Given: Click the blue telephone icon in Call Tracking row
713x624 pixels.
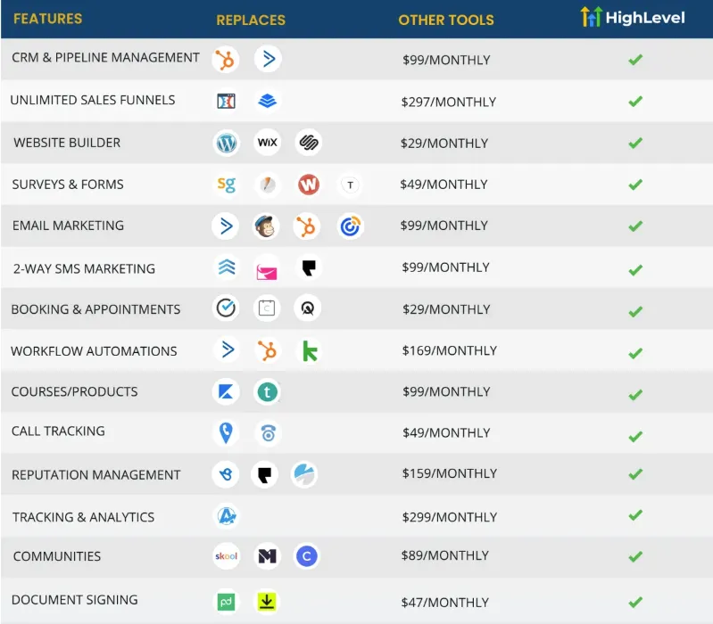Looking at the screenshot, I should (x=269, y=433).
